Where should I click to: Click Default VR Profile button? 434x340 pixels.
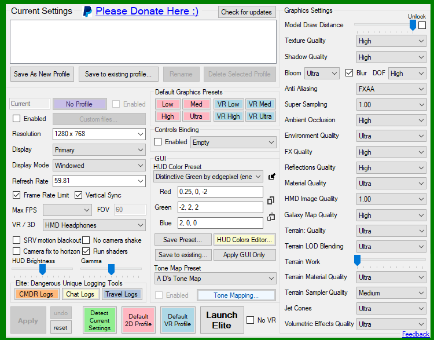tap(178, 320)
